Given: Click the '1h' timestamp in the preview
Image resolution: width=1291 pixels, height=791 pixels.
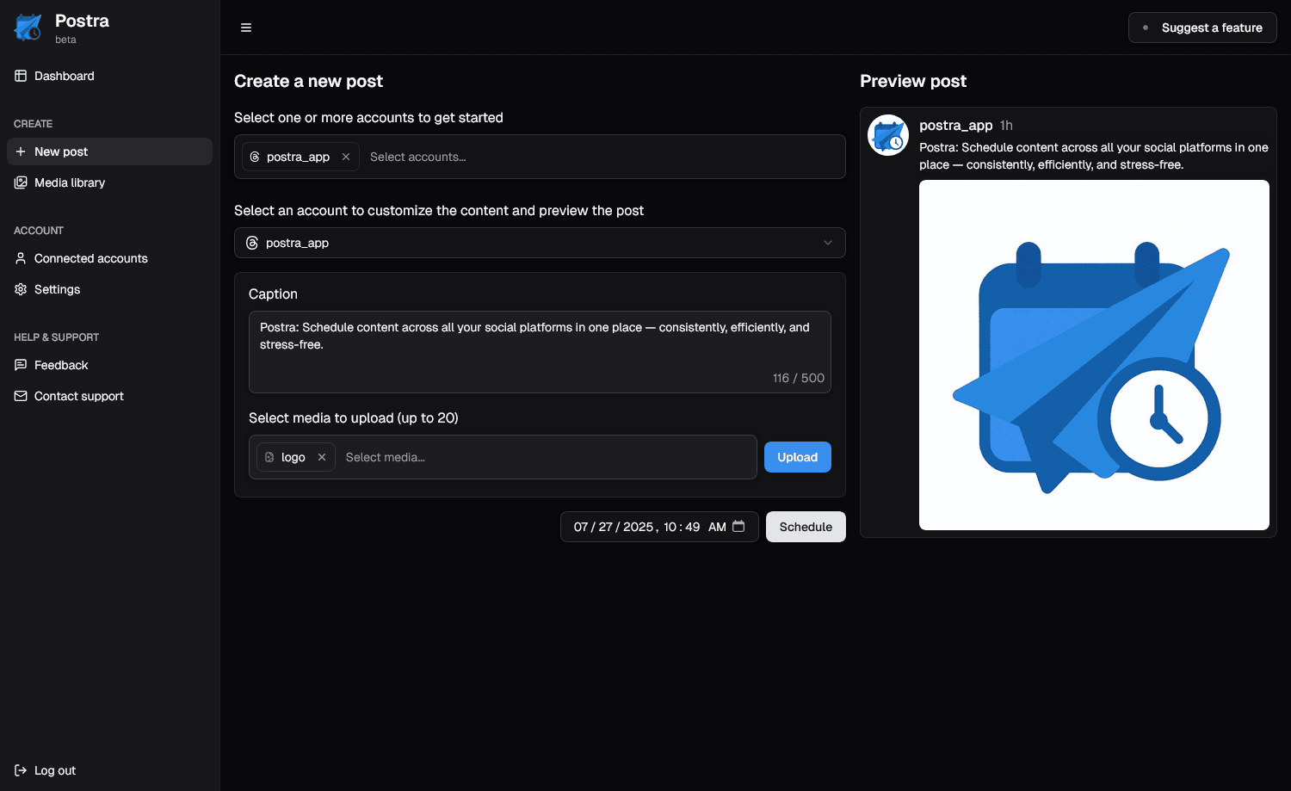Looking at the screenshot, I should [1006, 125].
